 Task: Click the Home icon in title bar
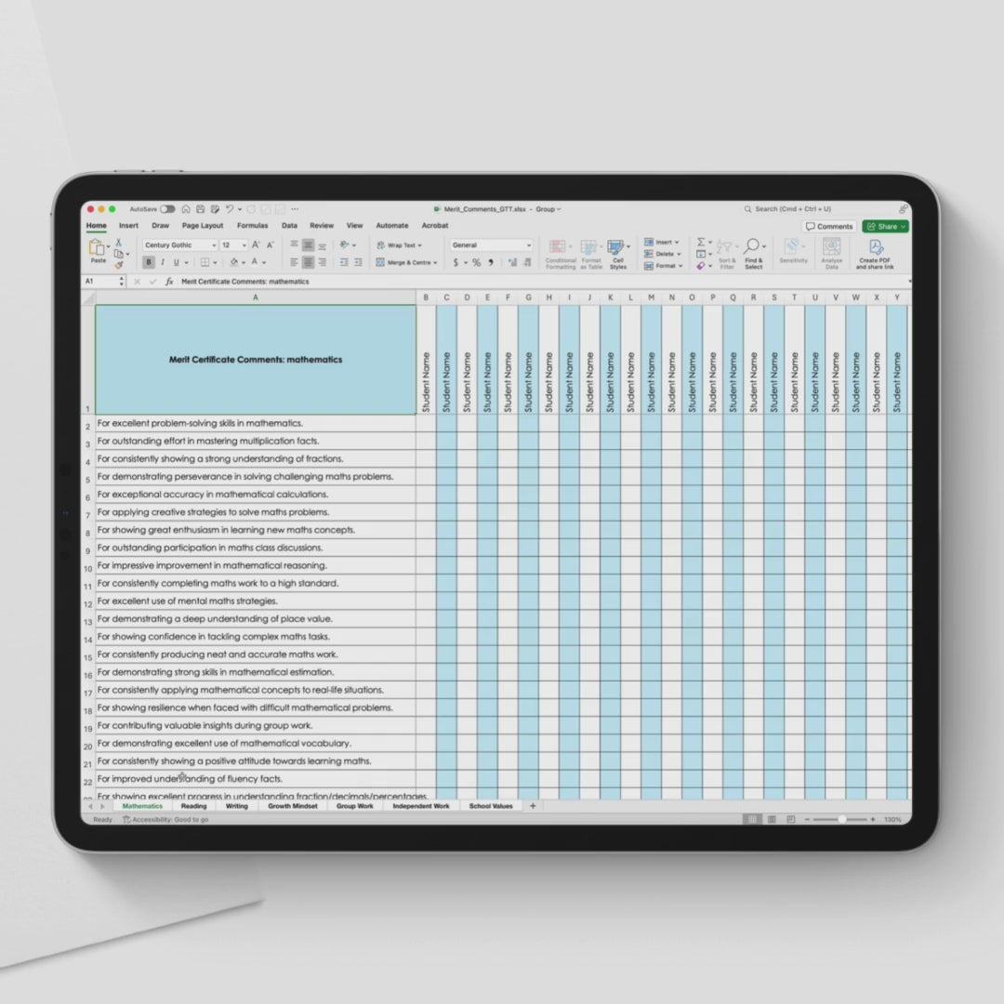(186, 209)
